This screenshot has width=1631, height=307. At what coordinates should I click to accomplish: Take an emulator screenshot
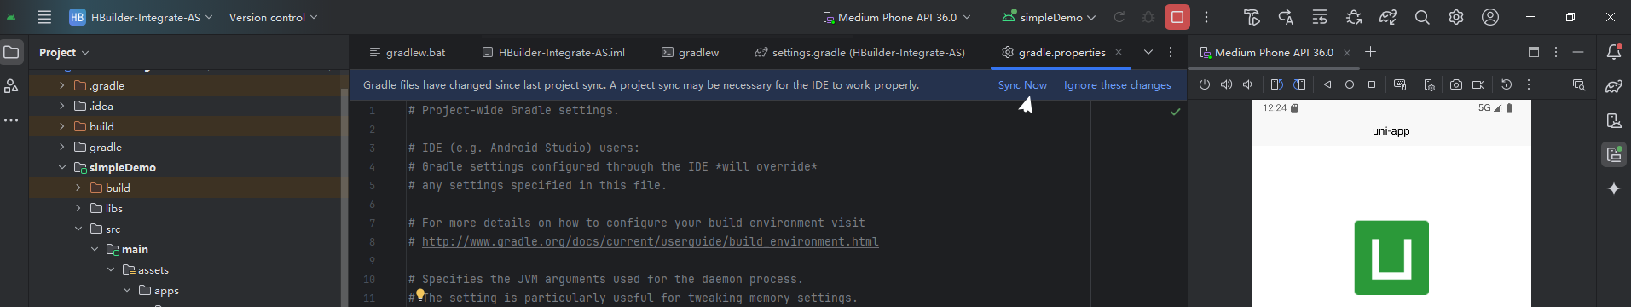click(x=1456, y=84)
